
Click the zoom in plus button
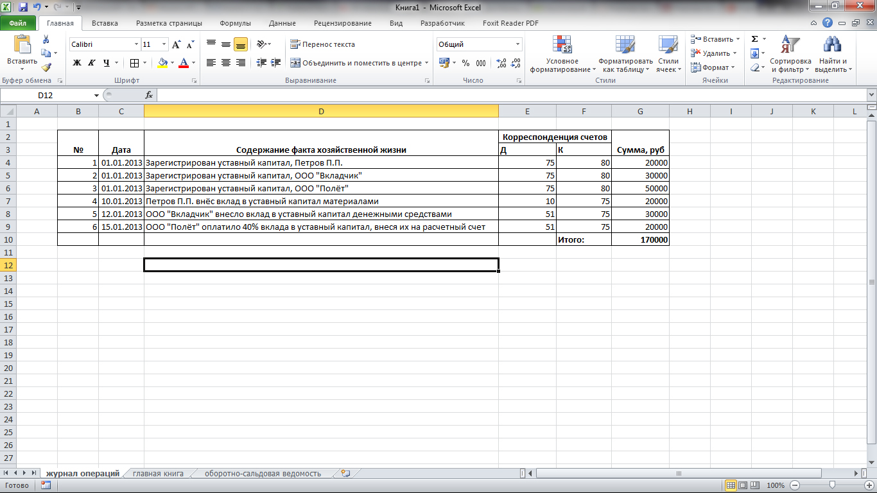[869, 485]
